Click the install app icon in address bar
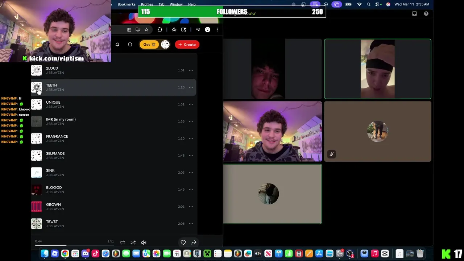The height and width of the screenshot is (261, 464). tap(138, 30)
